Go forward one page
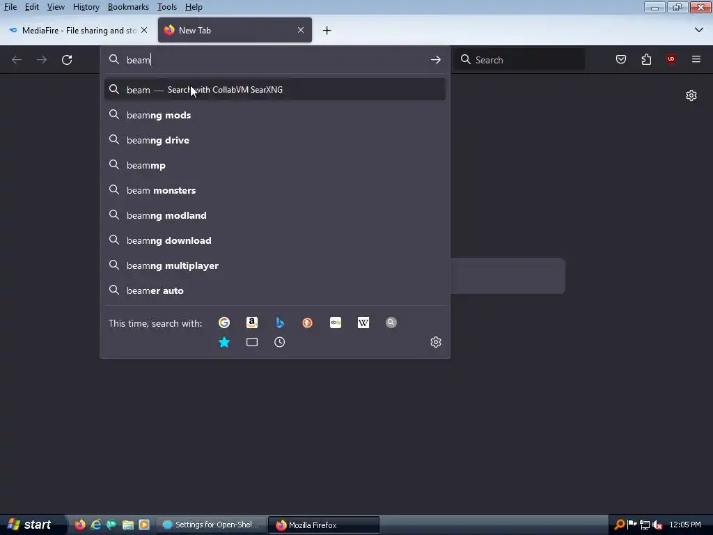Screen dimensions: 713x535 pyautogui.click(x=42, y=60)
